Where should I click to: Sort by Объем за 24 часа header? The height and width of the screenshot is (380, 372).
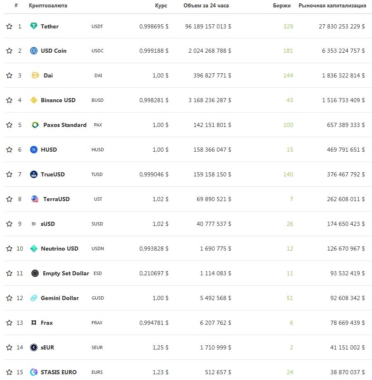coord(206,6)
